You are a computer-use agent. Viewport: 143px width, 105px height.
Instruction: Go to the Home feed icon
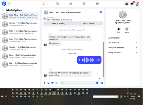point(44,4)
